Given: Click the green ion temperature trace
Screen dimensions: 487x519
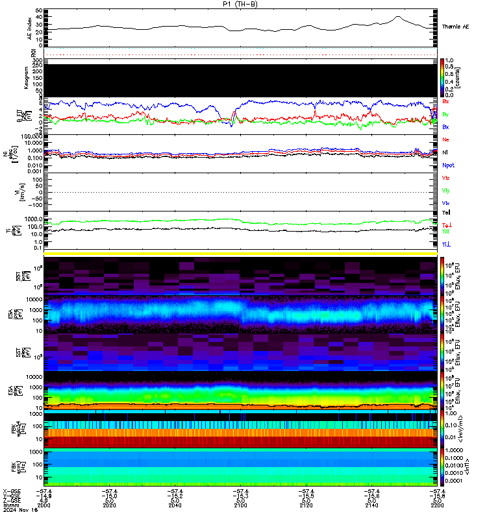Looking at the screenshot, I should [240, 221].
